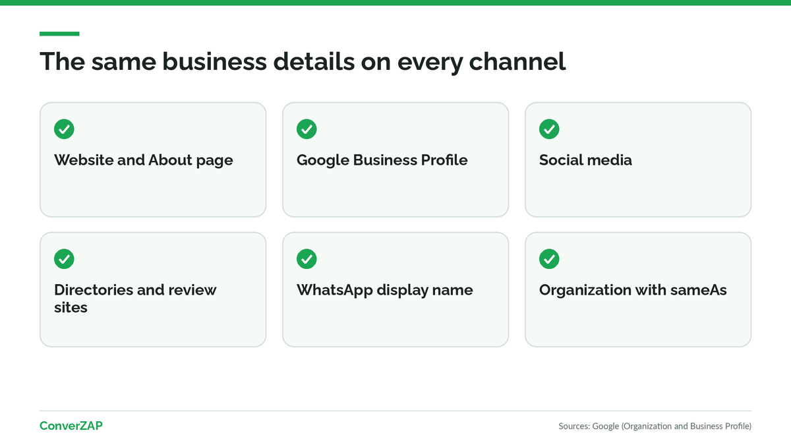
Task: Select the 'Social media' card label
Action: pyautogui.click(x=585, y=160)
